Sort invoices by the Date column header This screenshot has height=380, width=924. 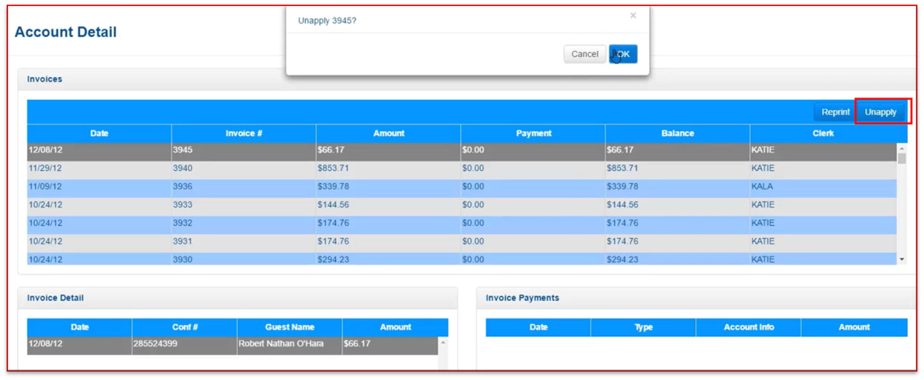tap(99, 133)
